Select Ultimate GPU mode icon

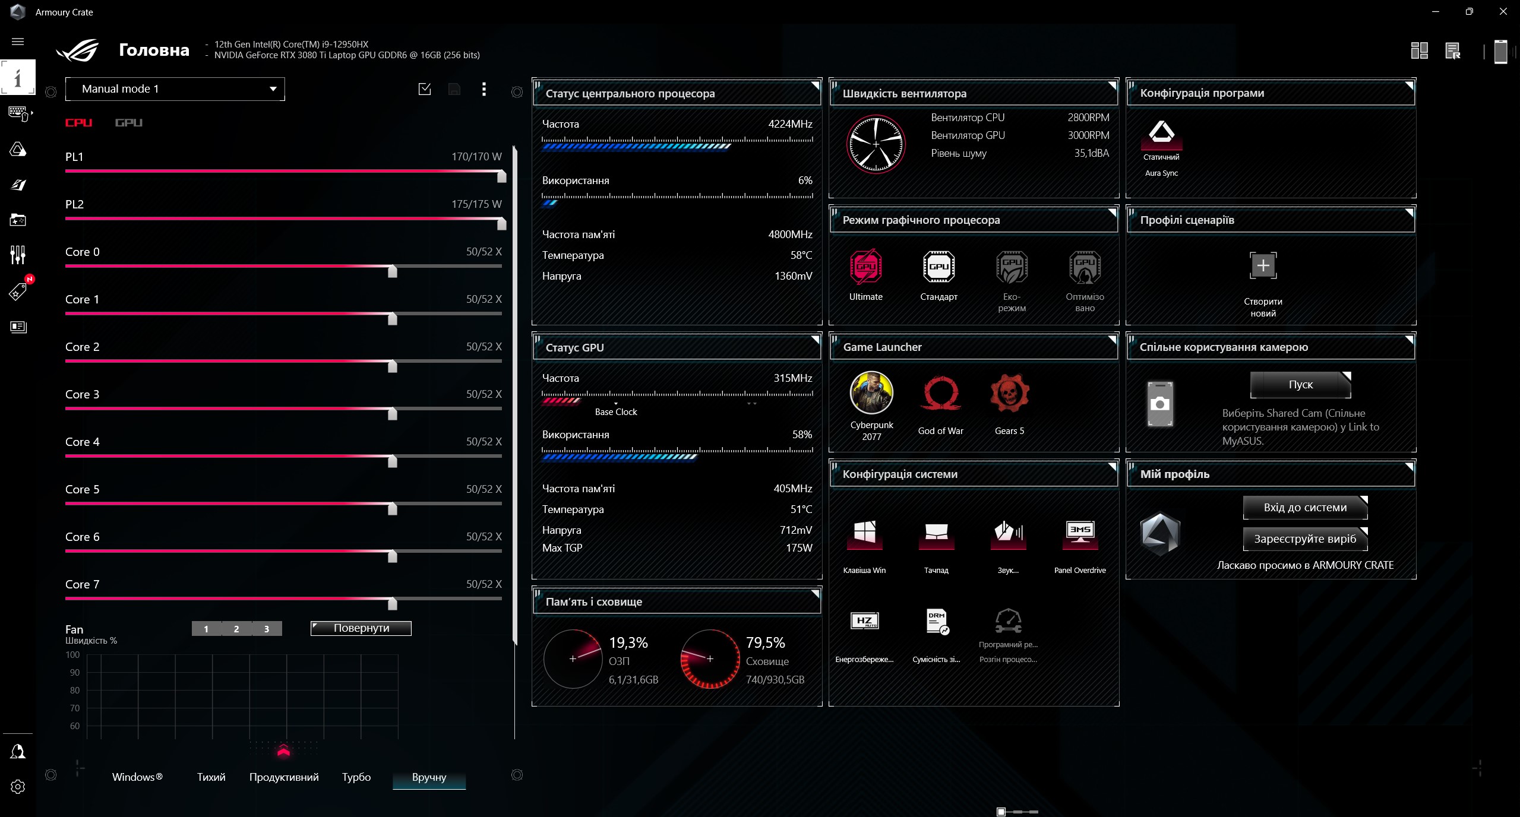coord(865,267)
